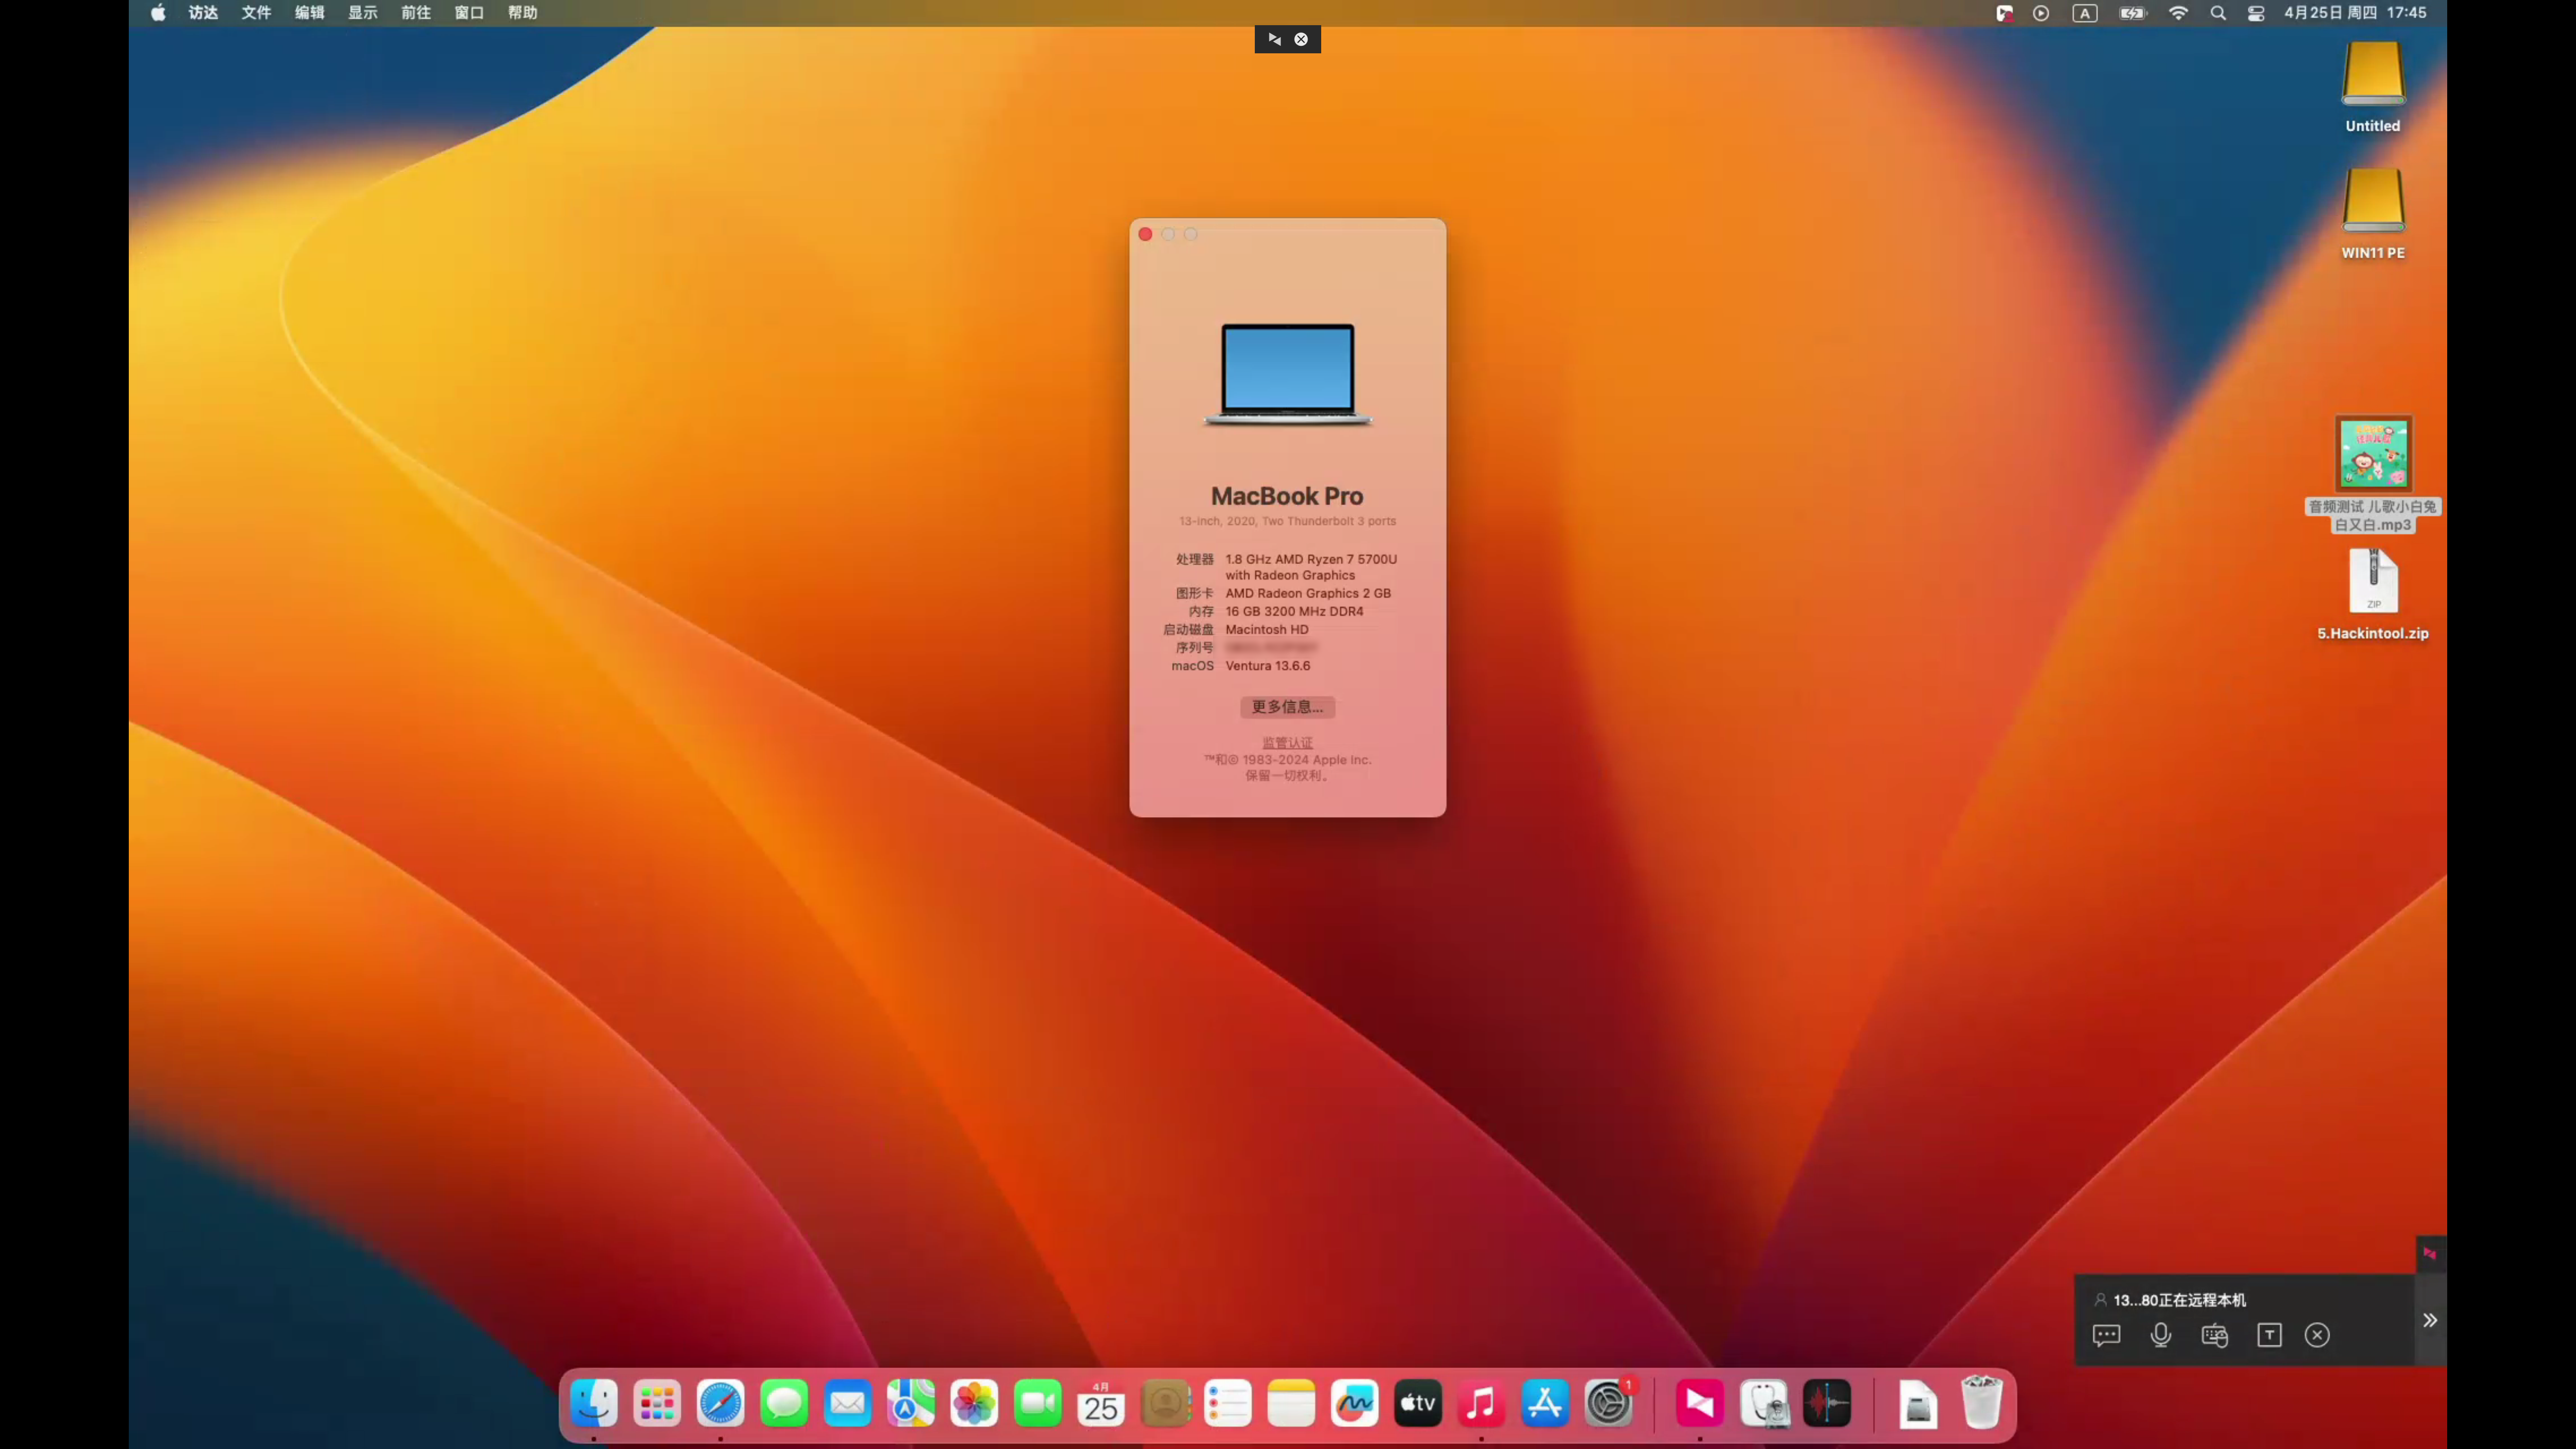Image resolution: width=2576 pixels, height=1449 pixels.
Task: Click the Ventura 13.6.6 version text
Action: (x=1267, y=666)
